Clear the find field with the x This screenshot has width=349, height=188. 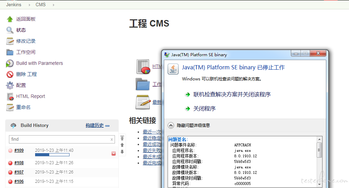[x=112, y=140]
